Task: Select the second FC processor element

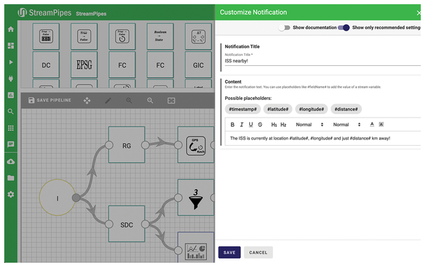Action: [160, 65]
